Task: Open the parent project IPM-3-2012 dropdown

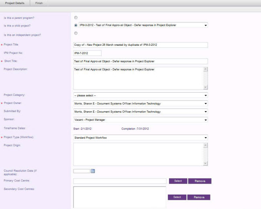Action: [143, 25]
